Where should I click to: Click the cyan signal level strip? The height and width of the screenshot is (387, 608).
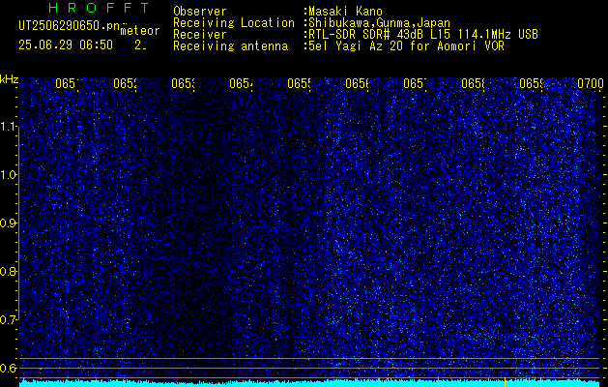pos(311,383)
